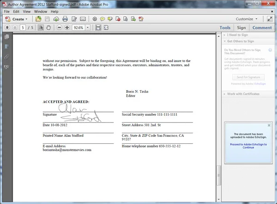Image resolution: width=277 pixels, height=204 pixels.
Task: Select the Hand pan tool
Action: (48, 28)
